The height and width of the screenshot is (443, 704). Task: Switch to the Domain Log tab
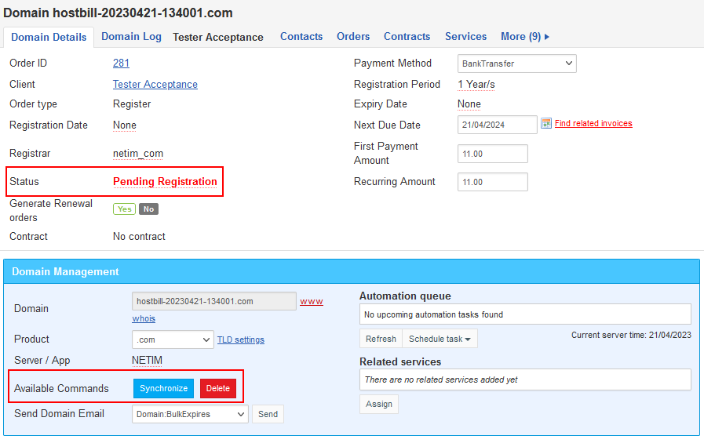131,37
